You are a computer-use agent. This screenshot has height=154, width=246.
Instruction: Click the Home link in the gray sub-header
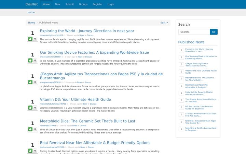click(31, 12)
